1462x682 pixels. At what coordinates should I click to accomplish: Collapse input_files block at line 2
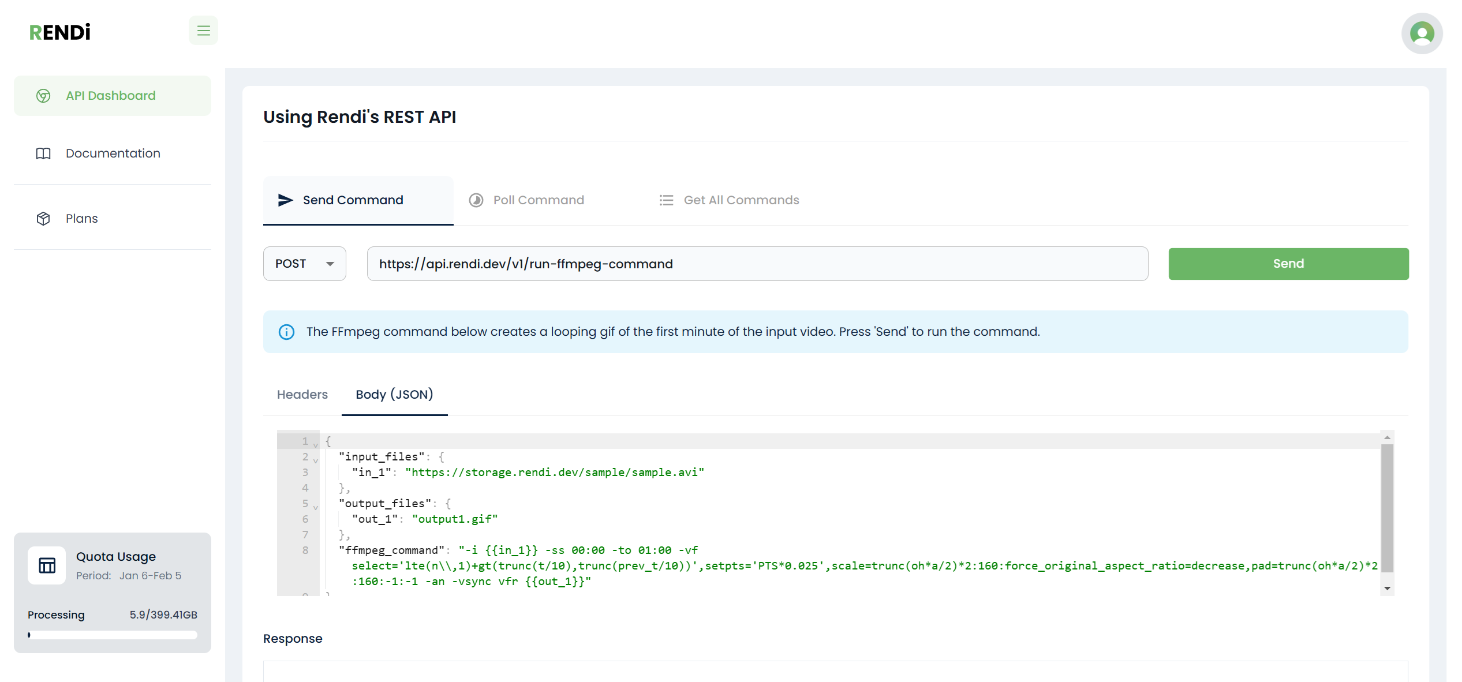pos(316,460)
